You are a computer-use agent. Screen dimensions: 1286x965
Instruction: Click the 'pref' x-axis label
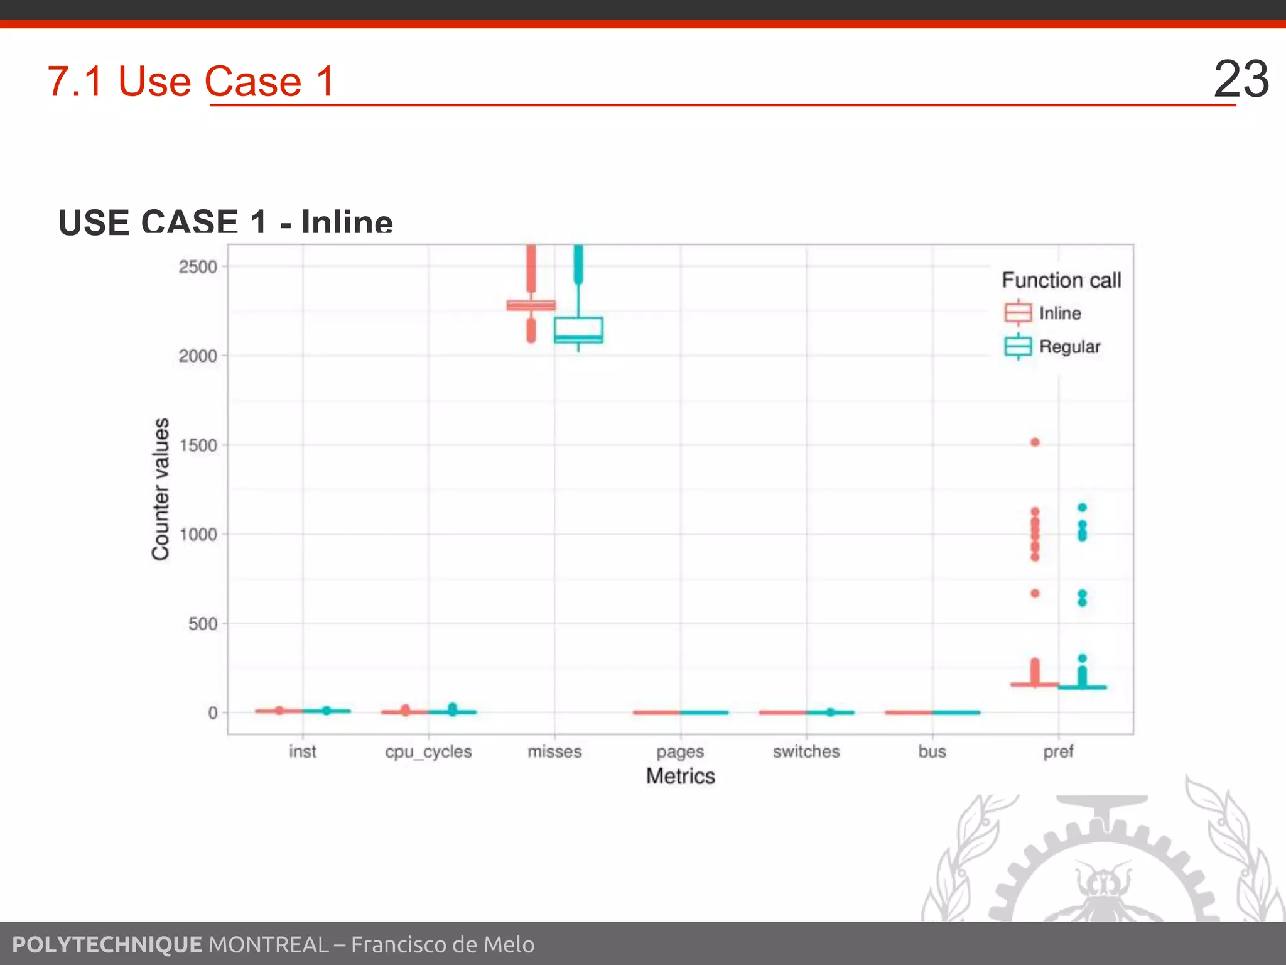click(1059, 753)
